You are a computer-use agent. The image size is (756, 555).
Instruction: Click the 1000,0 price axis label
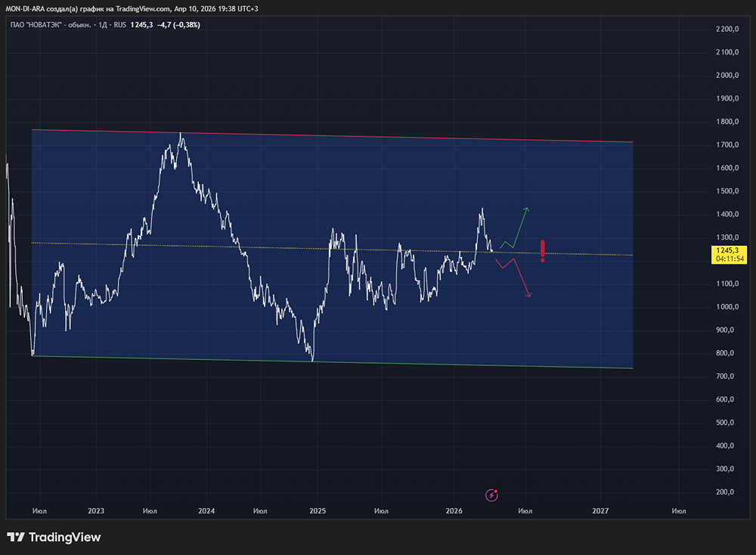coord(727,307)
